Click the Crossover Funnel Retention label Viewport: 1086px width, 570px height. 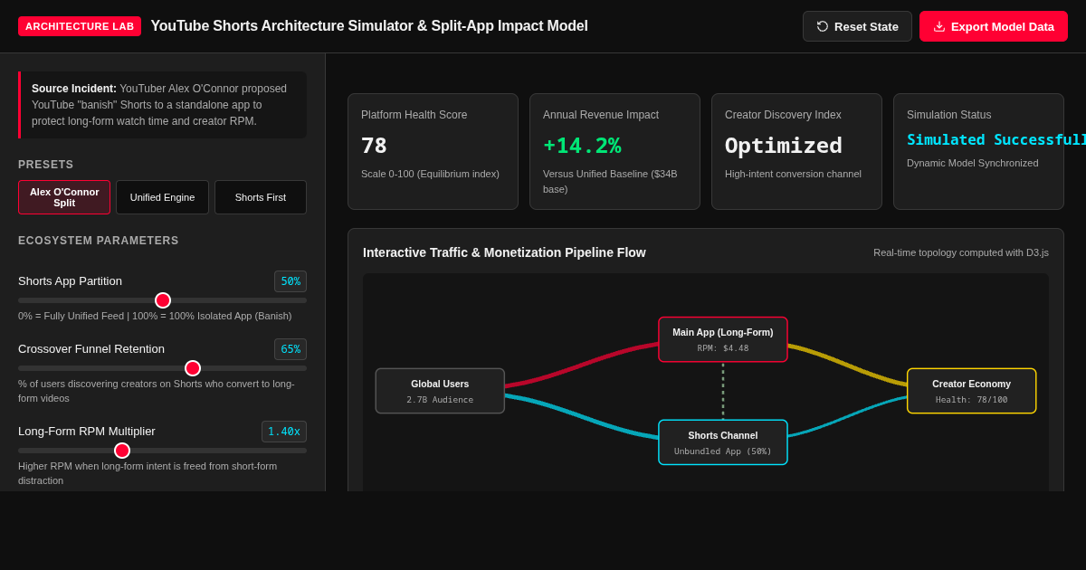[91, 349]
